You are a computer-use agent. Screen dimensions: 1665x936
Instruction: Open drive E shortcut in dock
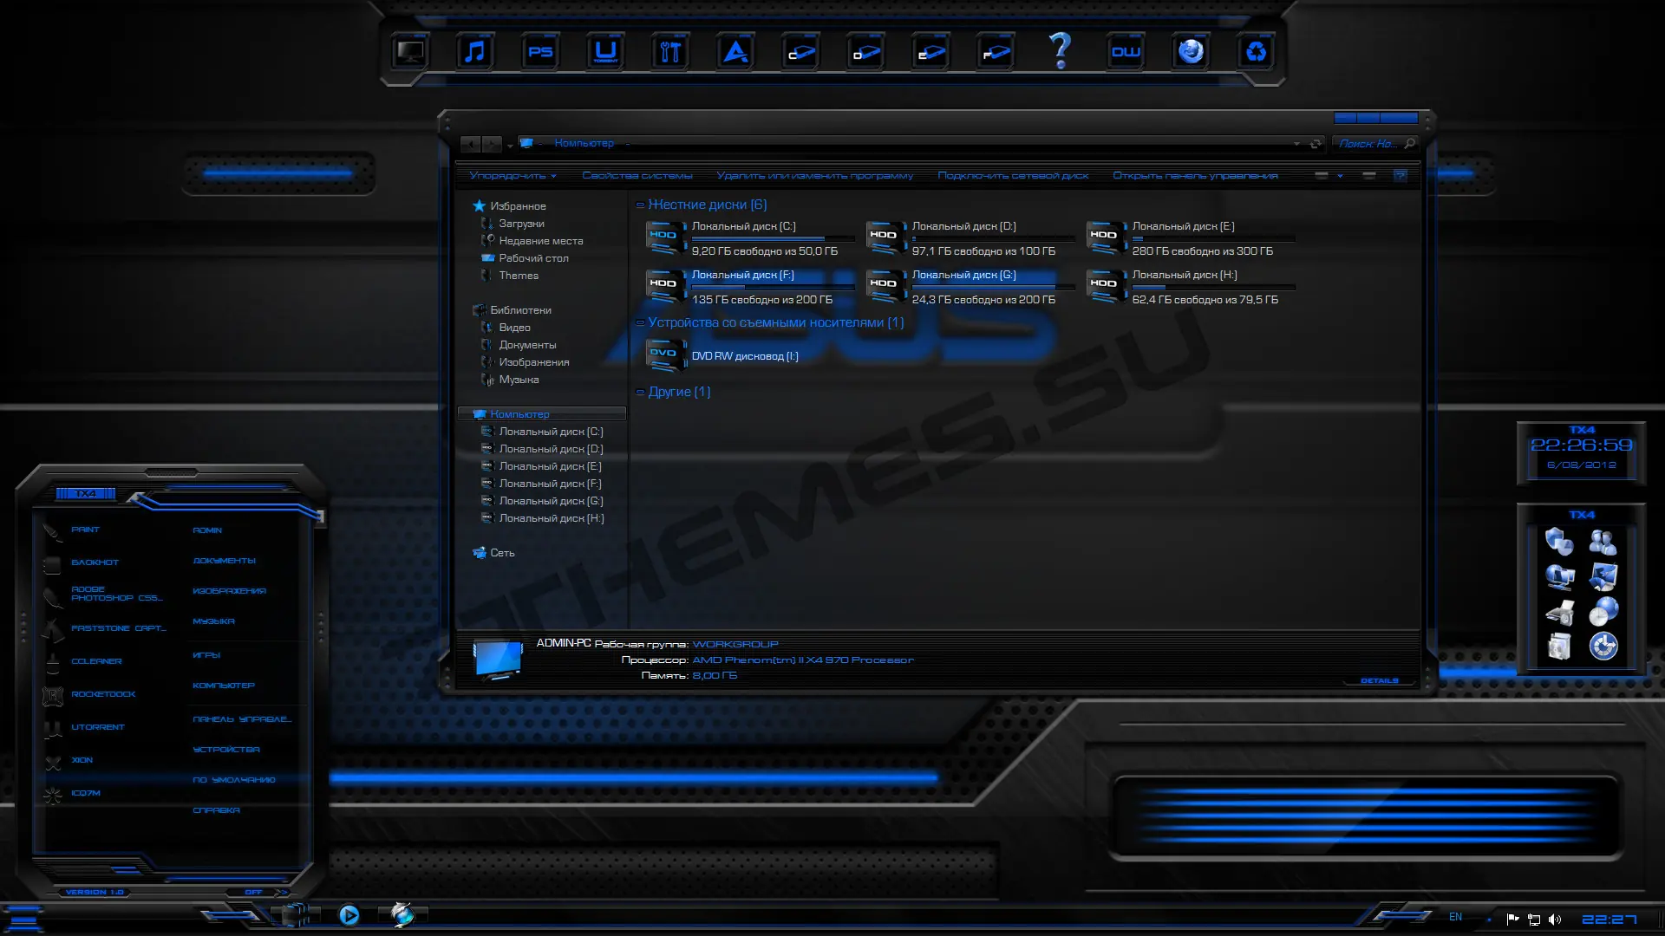930,52
